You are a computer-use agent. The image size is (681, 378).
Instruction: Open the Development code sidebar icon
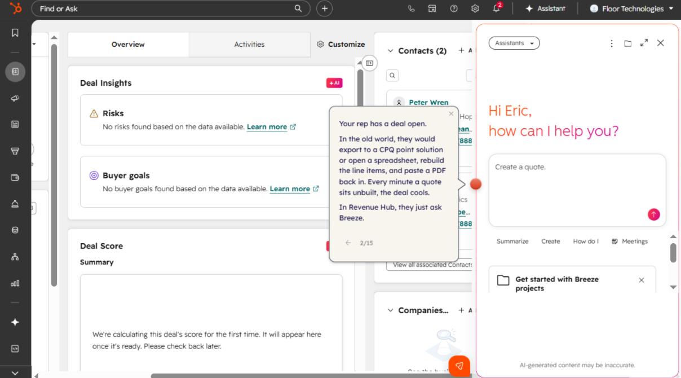click(x=15, y=349)
